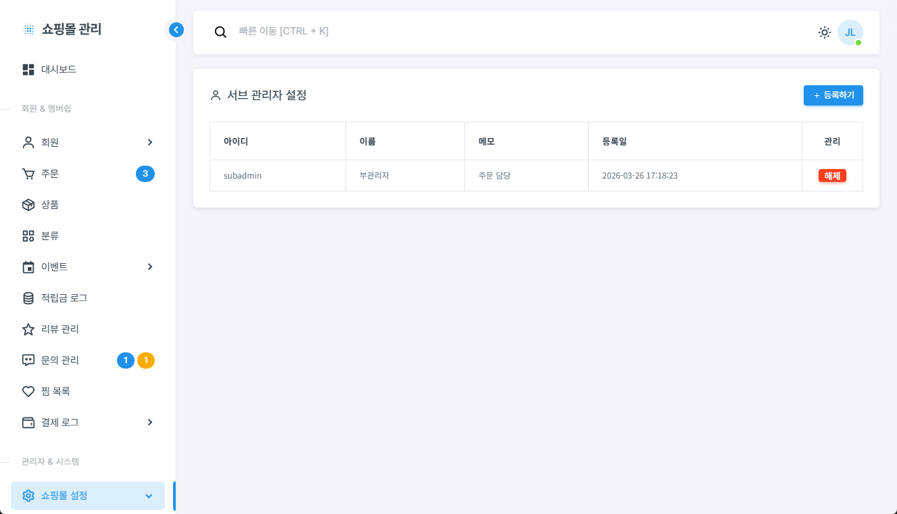Click the category icon next to 분류

click(x=28, y=236)
